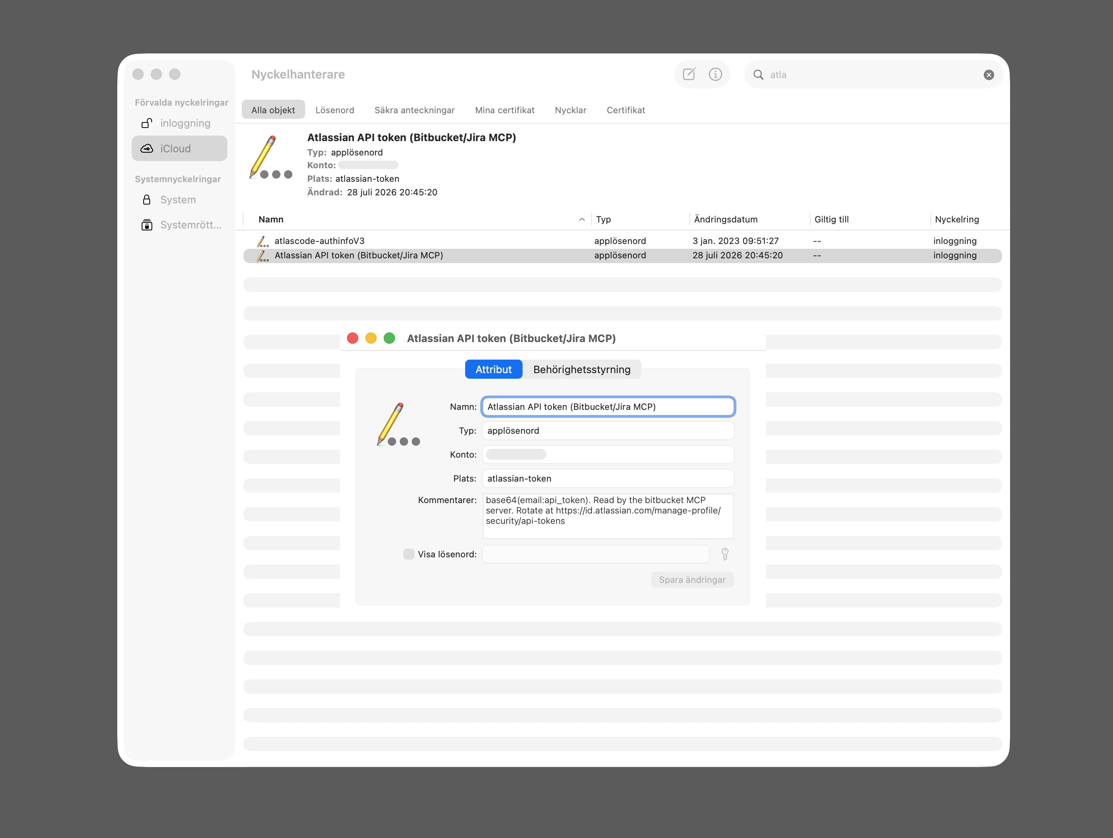Zoom the Atlassian API token dialog window
This screenshot has height=838, width=1113.
(389, 338)
